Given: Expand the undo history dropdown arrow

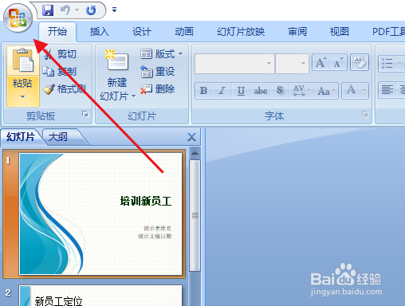Looking at the screenshot, I should [77, 10].
